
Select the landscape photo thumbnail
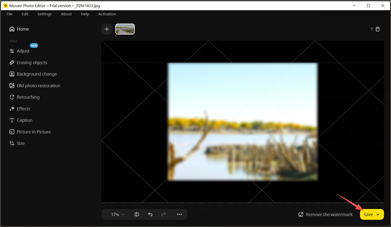(x=125, y=29)
